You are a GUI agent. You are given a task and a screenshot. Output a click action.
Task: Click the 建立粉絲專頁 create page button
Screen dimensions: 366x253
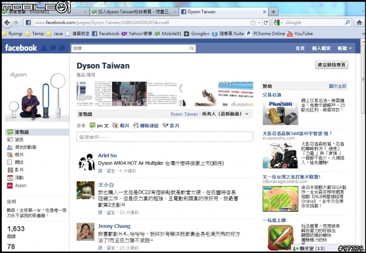[332, 65]
